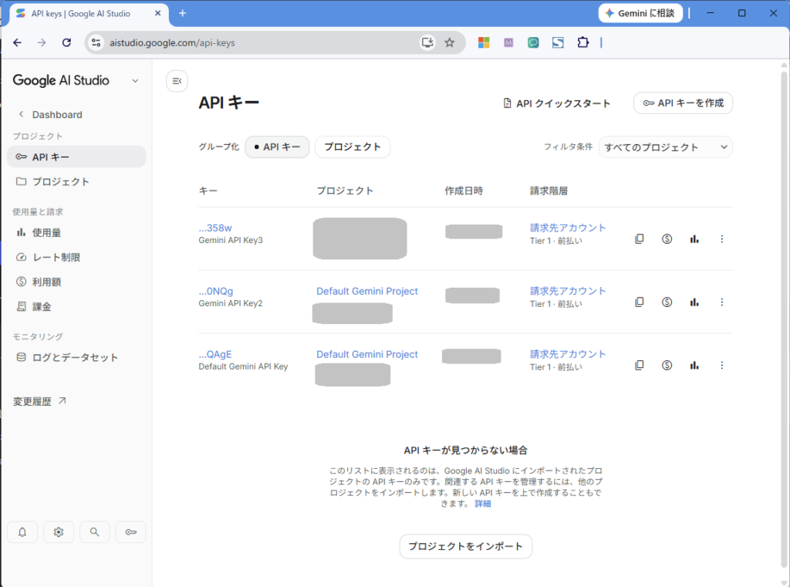Screen dimensions: 790x587
Task: Click the Microsoft colored squares extension icon
Action: [484, 43]
